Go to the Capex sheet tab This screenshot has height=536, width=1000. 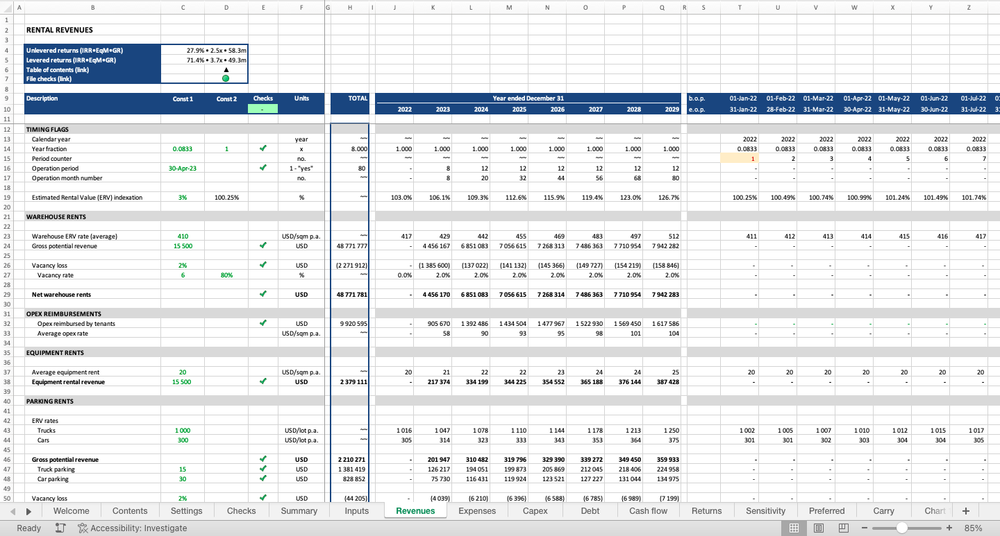pyautogui.click(x=535, y=511)
